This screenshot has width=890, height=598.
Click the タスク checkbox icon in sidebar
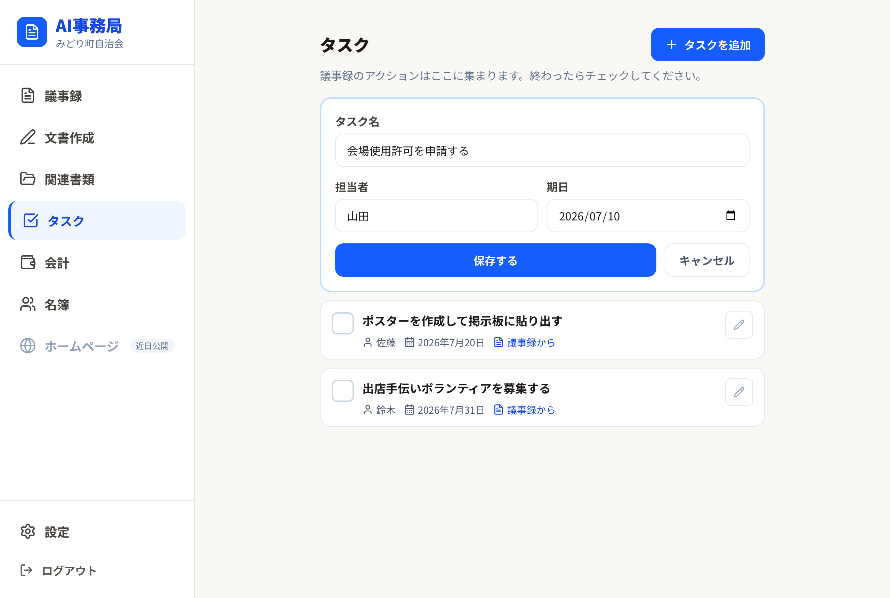[x=31, y=220]
